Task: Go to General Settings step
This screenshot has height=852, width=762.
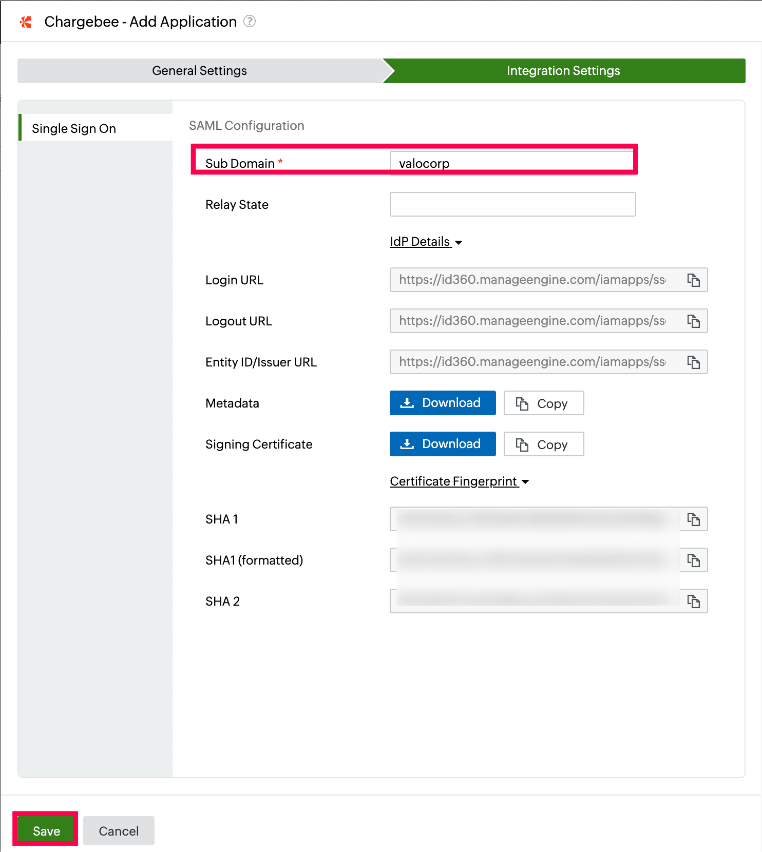Action: click(200, 71)
